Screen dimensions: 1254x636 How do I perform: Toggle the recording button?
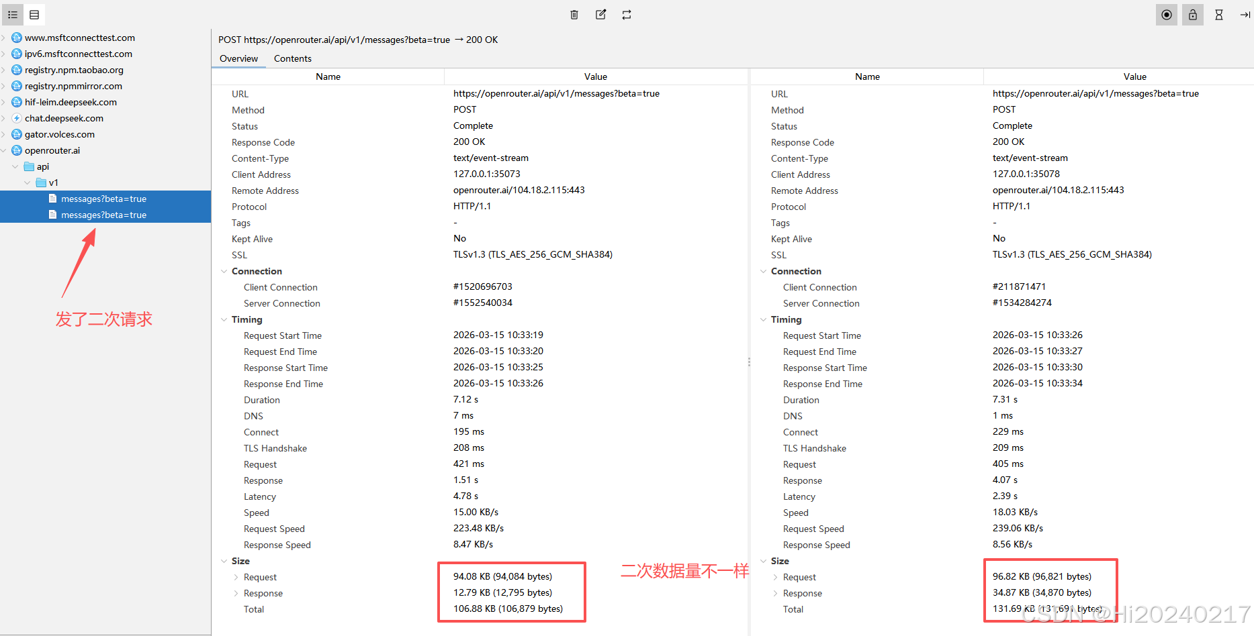coord(1167,15)
